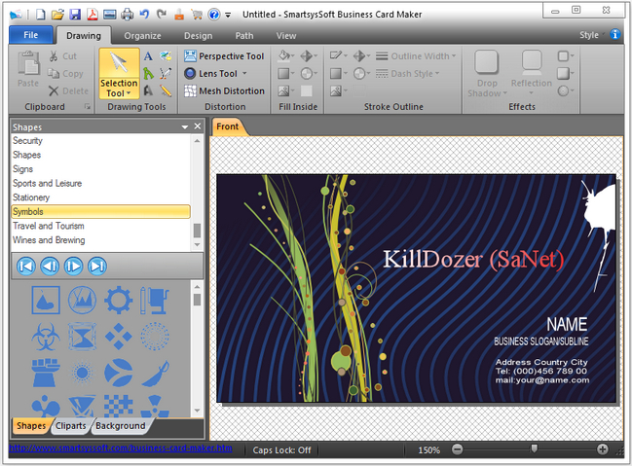The height and width of the screenshot is (466, 632).
Task: Click the Lens Tool button
Action: pyautogui.click(x=211, y=73)
